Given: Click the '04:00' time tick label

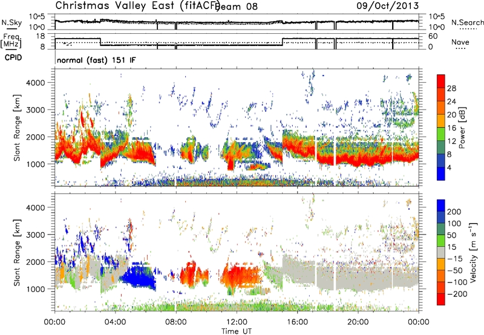Looking at the screenshot, I should click(115, 322).
